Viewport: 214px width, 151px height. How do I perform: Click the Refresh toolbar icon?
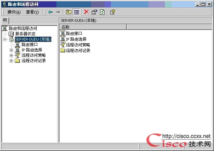coord(102,12)
